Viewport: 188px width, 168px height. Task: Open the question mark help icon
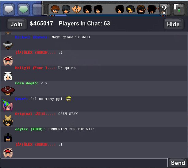click(x=164, y=10)
